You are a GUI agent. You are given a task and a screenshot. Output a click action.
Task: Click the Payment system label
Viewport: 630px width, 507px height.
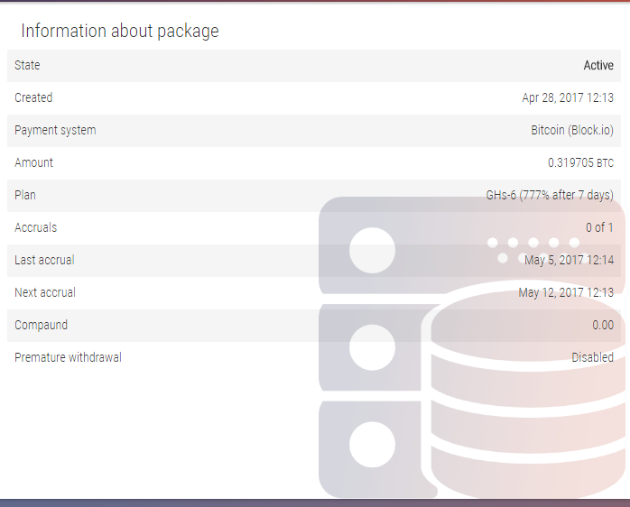(55, 131)
